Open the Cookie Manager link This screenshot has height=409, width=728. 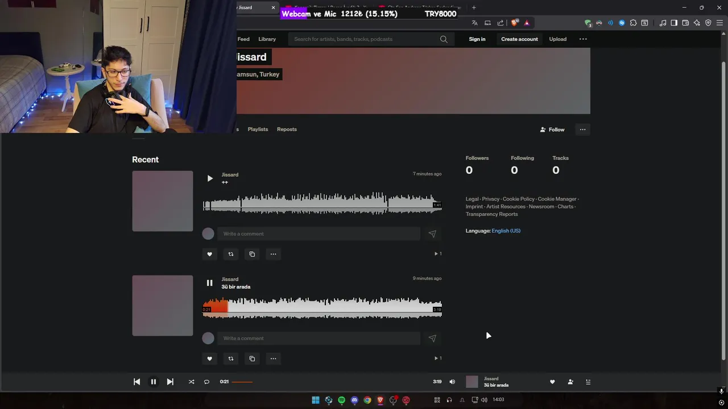pos(557,199)
